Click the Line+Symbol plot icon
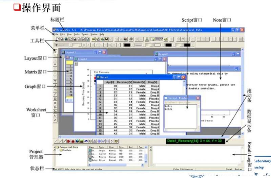This screenshot has width=271, height=178. point(64,141)
